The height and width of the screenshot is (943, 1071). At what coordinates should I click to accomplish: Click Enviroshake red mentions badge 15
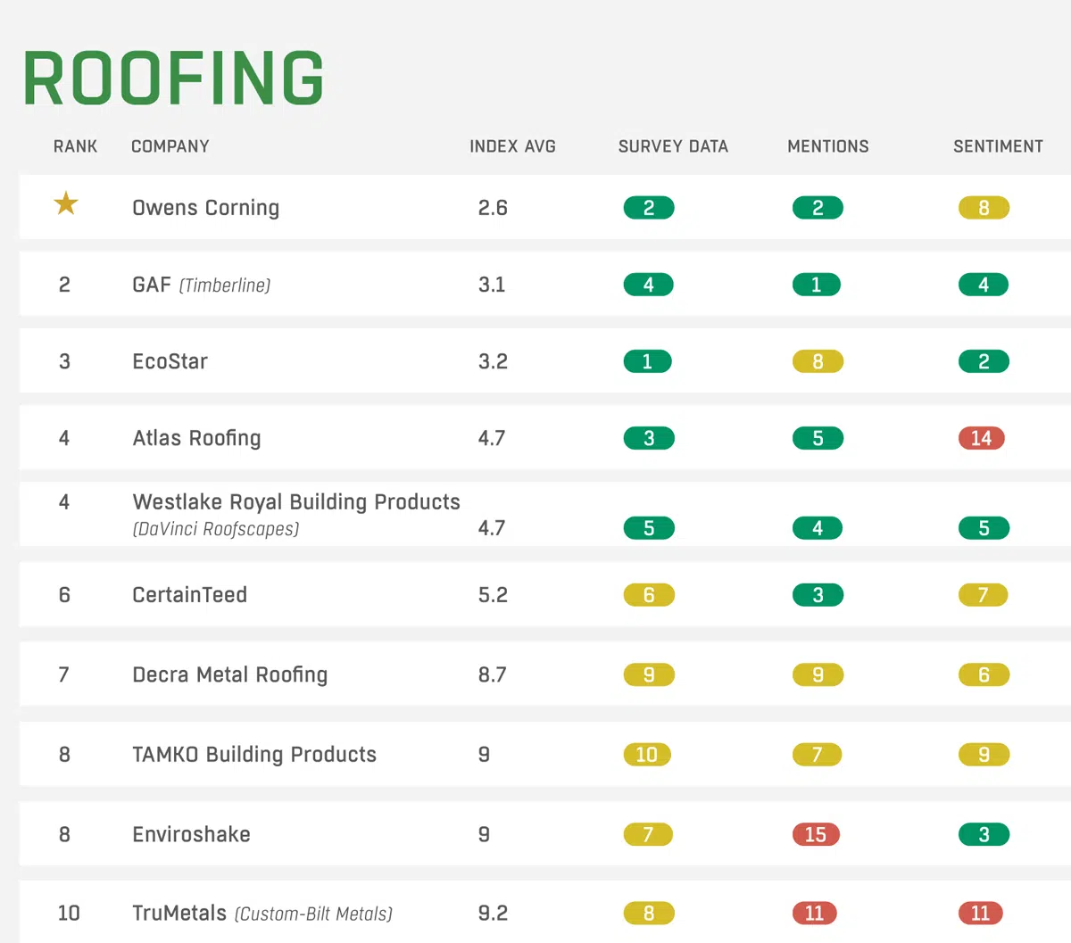pos(816,834)
